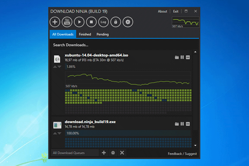Remove the download.ninja_build19.exe entry
This screenshot has width=249, height=166.
coord(188,124)
